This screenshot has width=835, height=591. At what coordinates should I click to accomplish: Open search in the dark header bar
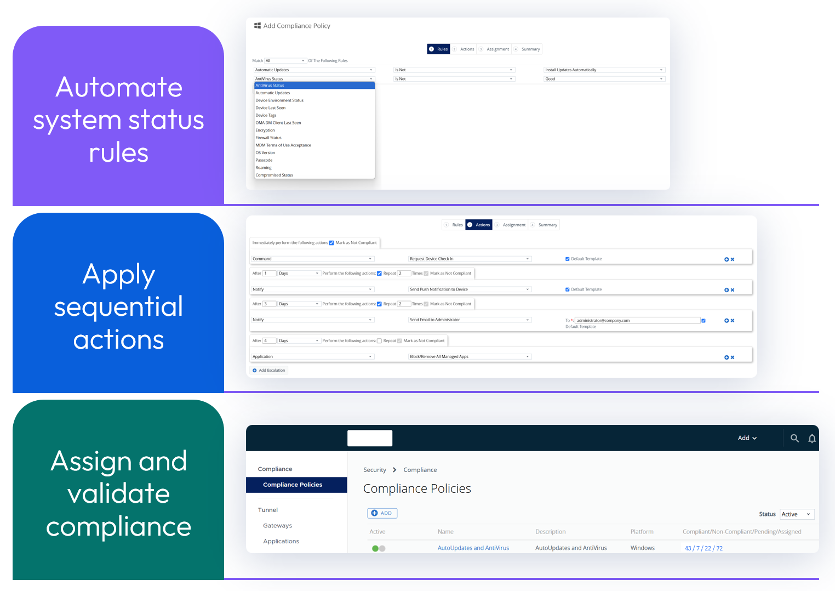pos(794,438)
